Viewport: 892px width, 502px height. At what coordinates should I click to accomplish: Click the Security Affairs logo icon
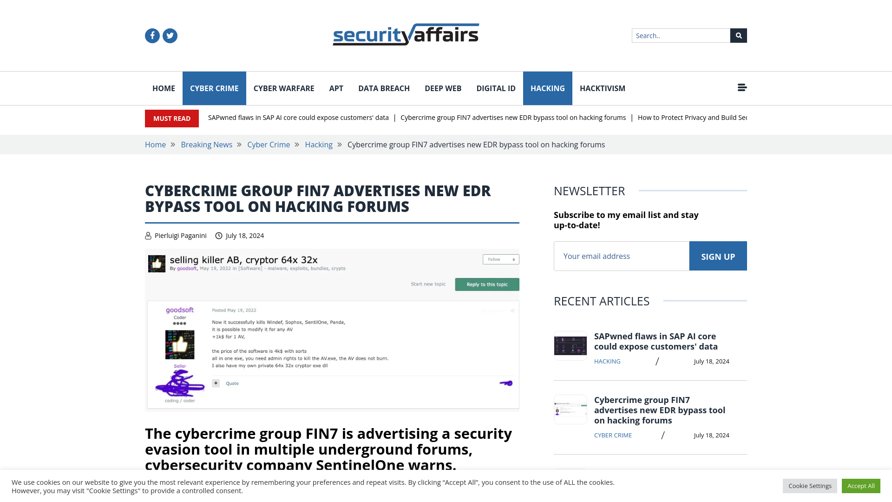coord(406,34)
